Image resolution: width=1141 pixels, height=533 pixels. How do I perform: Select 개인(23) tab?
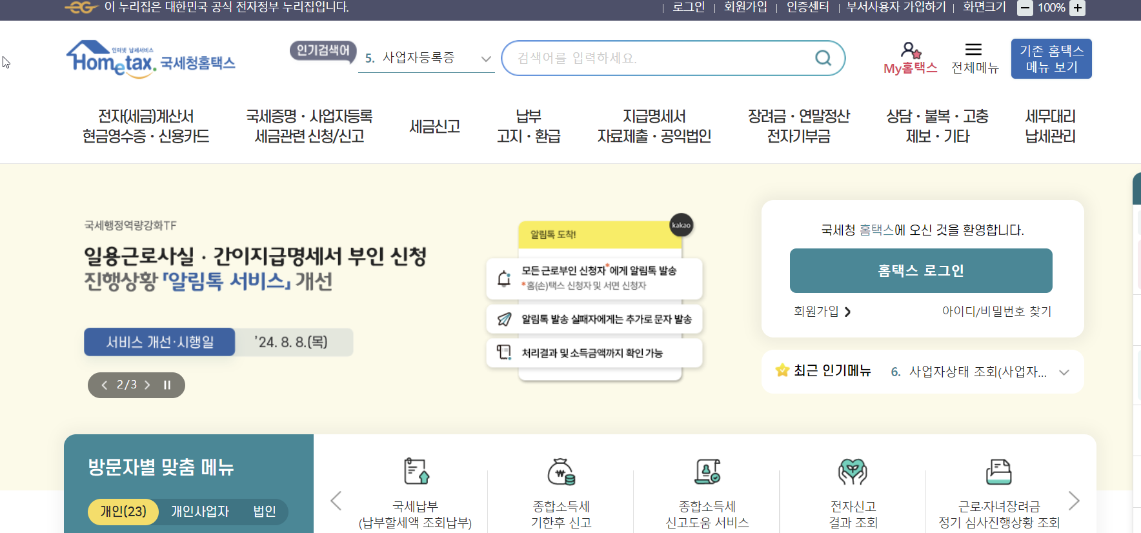(x=123, y=512)
